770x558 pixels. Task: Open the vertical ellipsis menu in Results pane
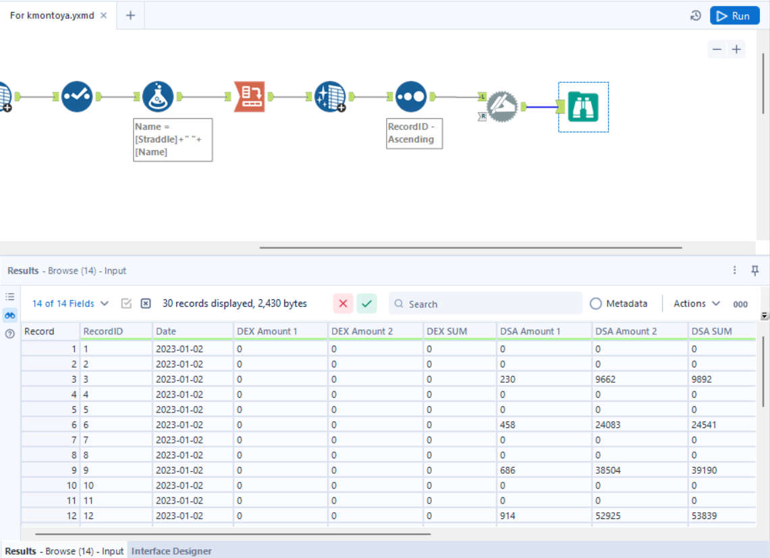pyautogui.click(x=734, y=270)
